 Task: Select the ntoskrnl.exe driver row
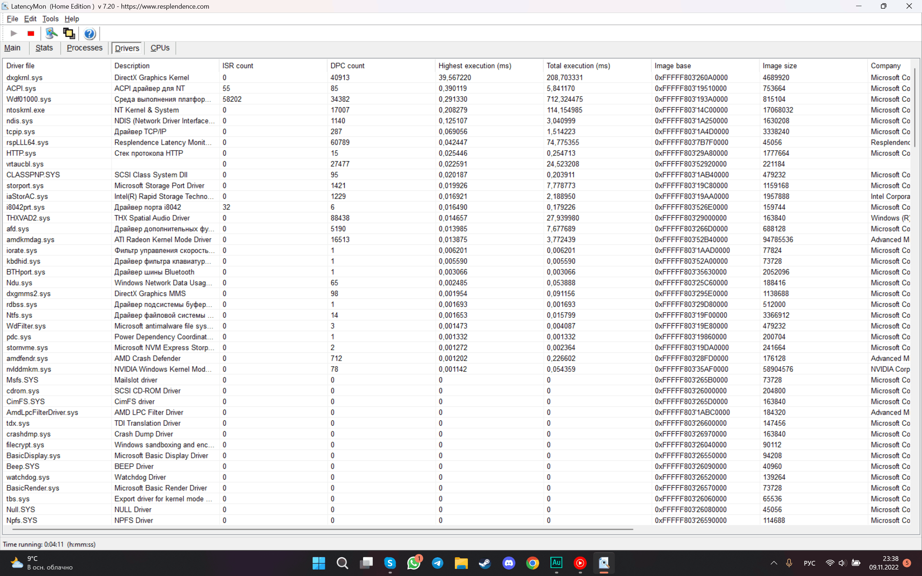coord(457,110)
